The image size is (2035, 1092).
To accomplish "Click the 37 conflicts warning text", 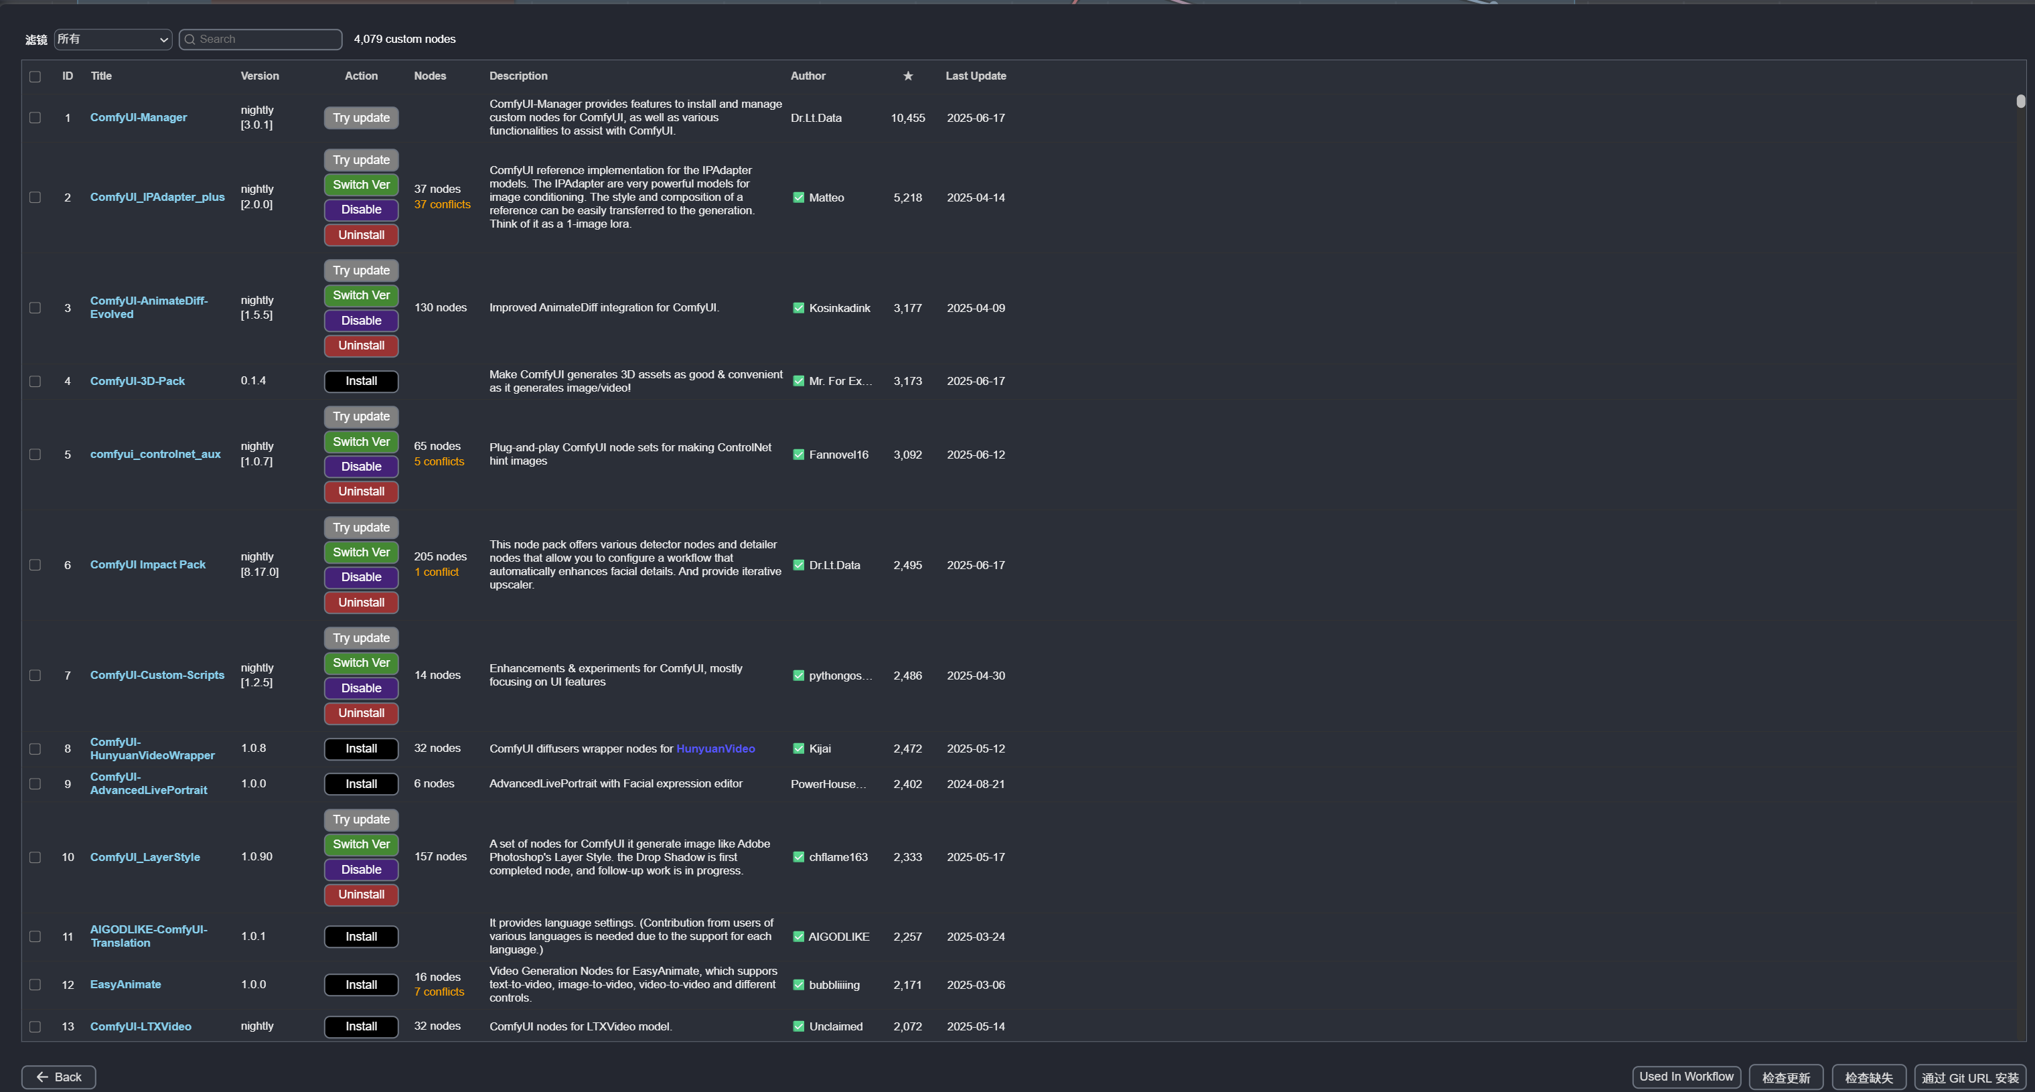I will coord(441,204).
